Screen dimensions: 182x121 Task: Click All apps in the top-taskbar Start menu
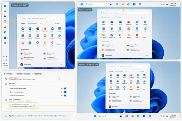(x=143, y=18)
